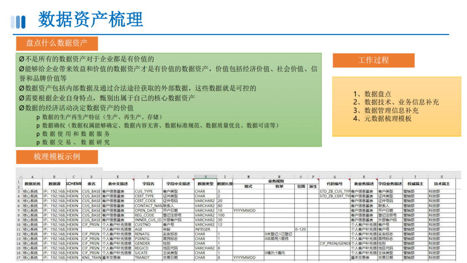
Task: Click the 0-120 range cell
Action: point(301,230)
